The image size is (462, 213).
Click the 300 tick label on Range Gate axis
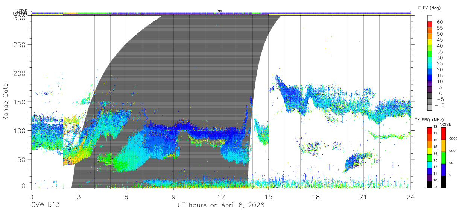click(x=20, y=17)
